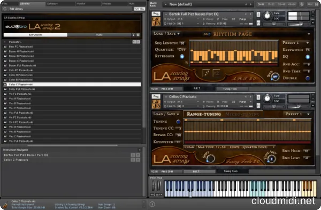321x210 pixels.
Task: Toggle the Retrigger button
Action: [x=182, y=56]
